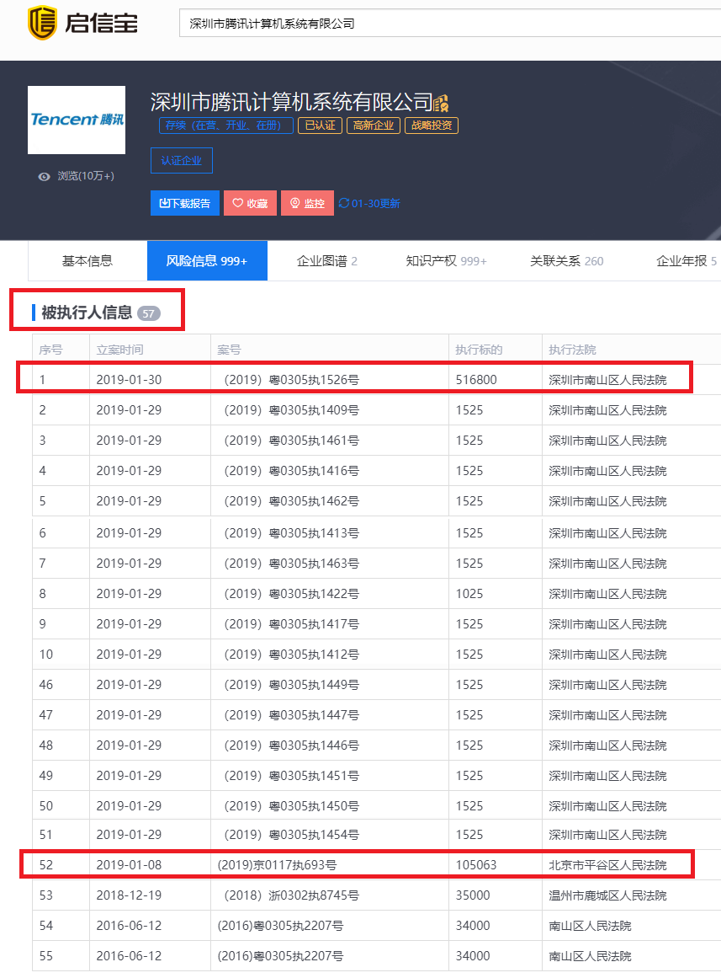721x978 pixels.
Task: Click the 收藏 heart button
Action: (250, 203)
